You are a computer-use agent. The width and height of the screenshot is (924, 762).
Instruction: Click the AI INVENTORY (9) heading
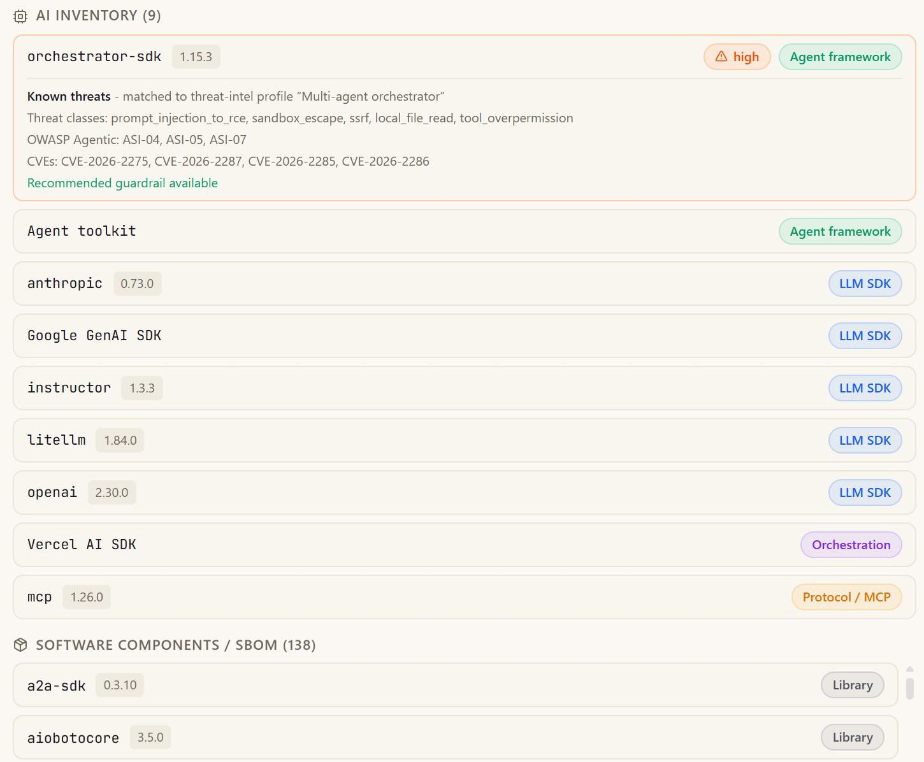point(99,16)
